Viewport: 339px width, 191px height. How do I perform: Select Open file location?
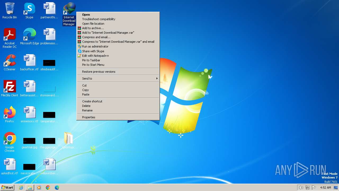click(x=118, y=24)
